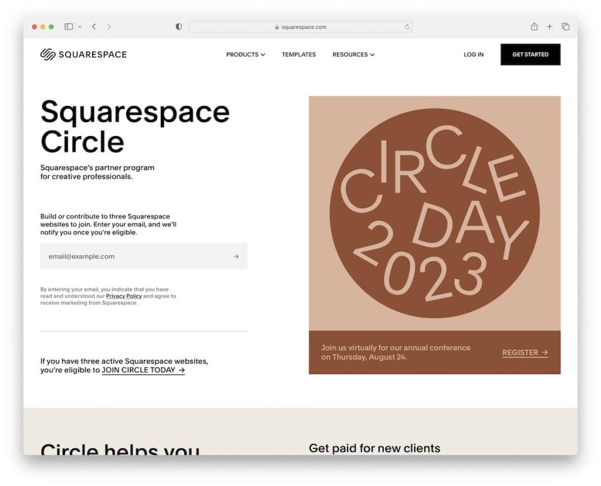The width and height of the screenshot is (601, 486).
Task: Click the Register link in banner
Action: 525,352
